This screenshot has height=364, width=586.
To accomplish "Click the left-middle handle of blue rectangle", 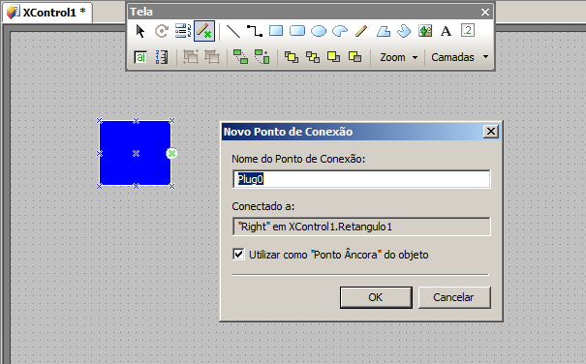I will point(100,153).
